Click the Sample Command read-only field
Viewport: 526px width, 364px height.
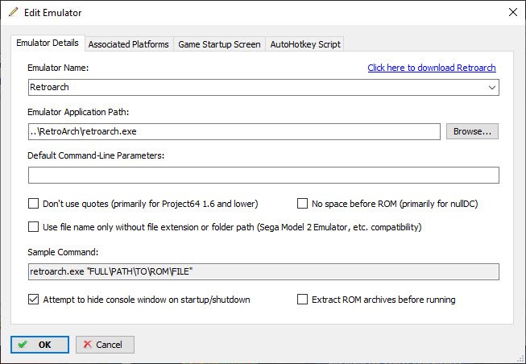coord(263,271)
